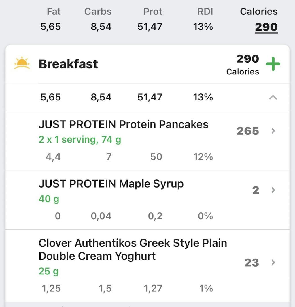Edit the 40 g maple syrup portion
The height and width of the screenshot is (307, 295).
point(49,199)
